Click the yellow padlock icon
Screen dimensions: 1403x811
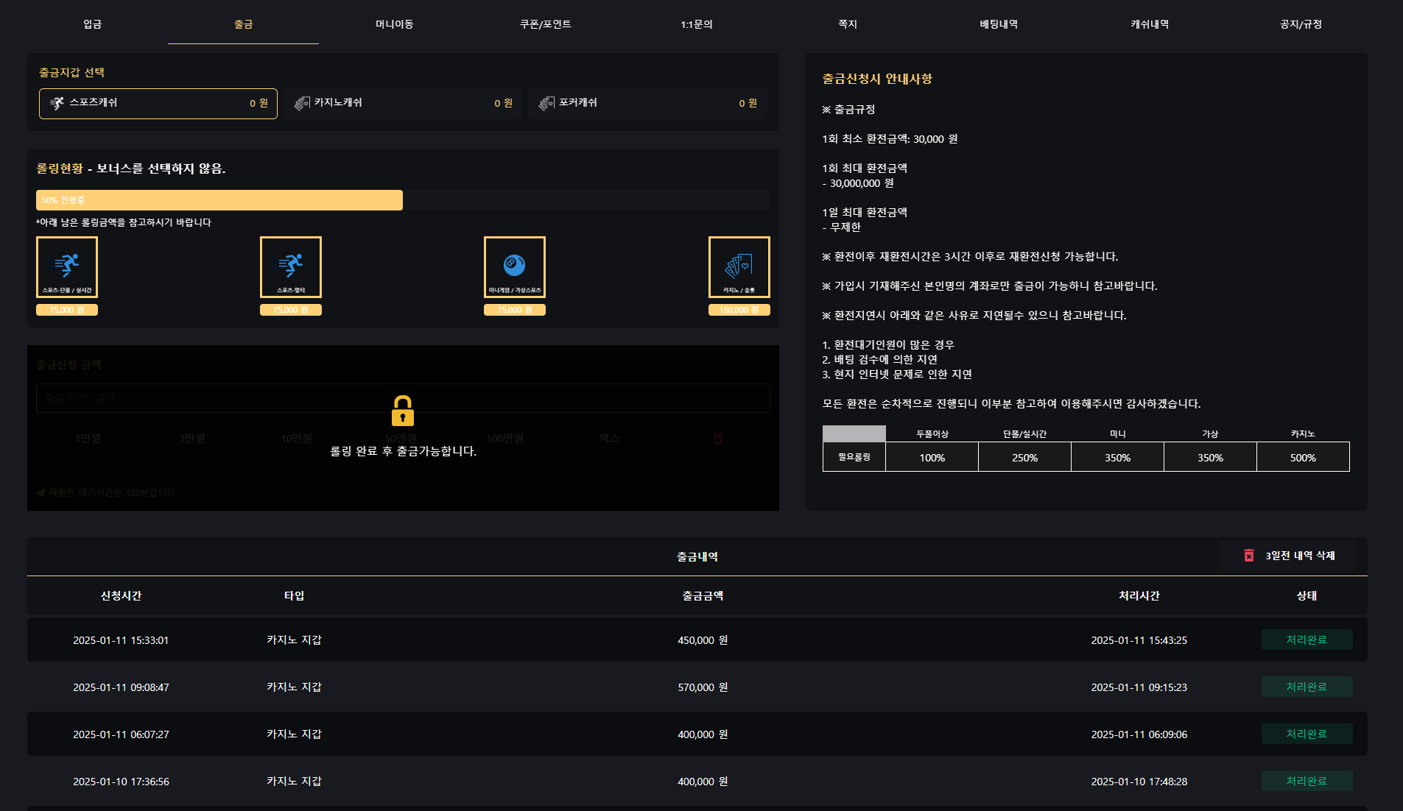click(403, 411)
